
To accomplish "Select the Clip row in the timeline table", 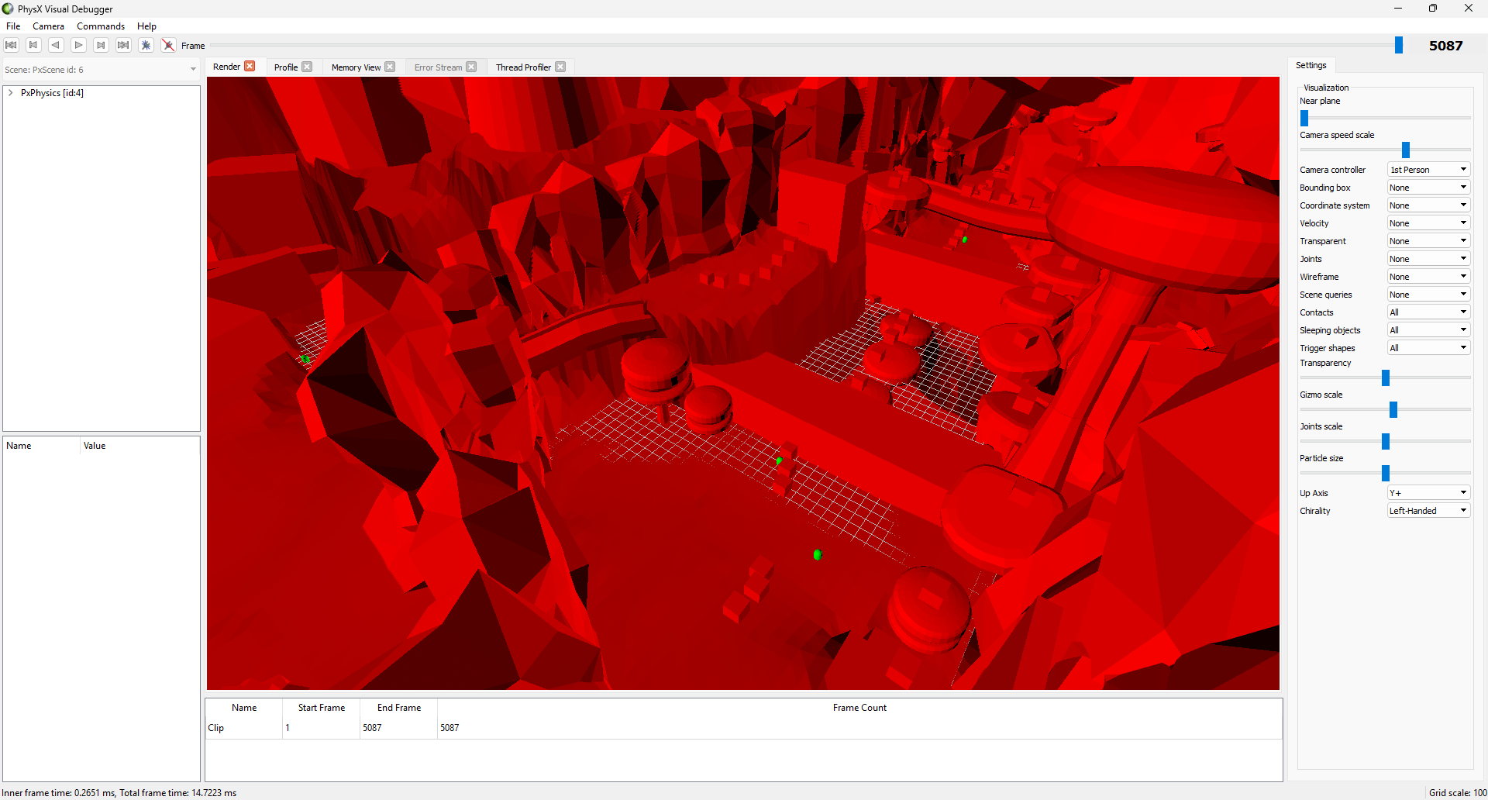I will point(243,727).
